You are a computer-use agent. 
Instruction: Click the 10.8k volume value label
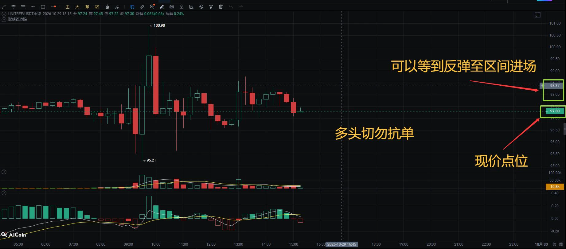[555, 187]
